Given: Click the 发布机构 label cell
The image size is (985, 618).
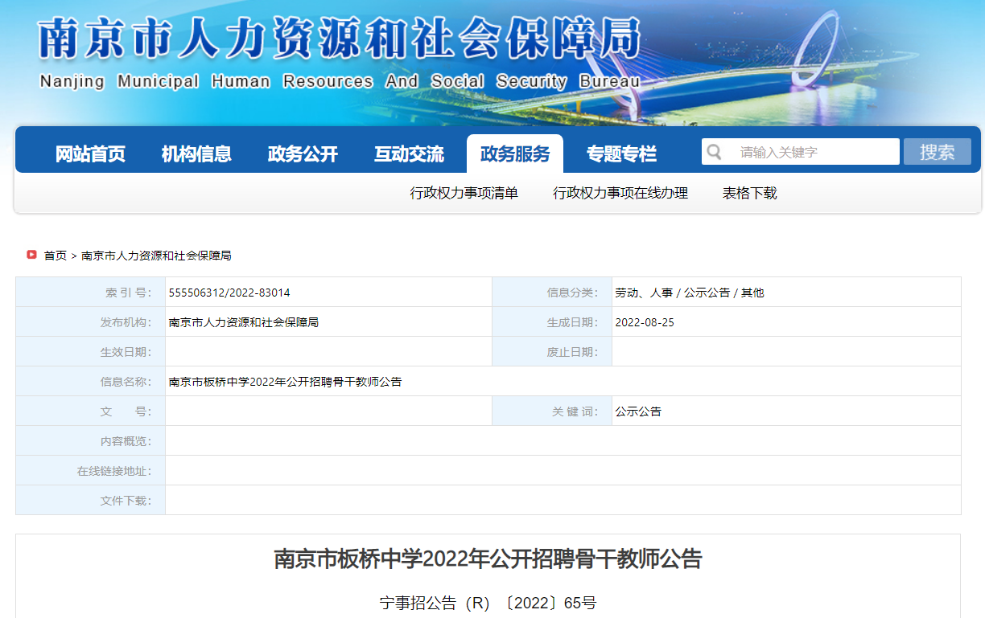Looking at the screenshot, I should coord(90,322).
